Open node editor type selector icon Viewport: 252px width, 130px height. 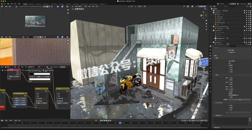(x=2, y=67)
